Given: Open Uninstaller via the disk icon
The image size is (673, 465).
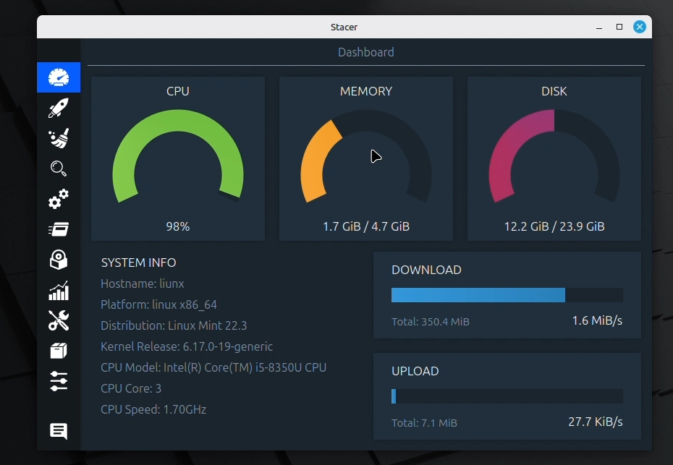Looking at the screenshot, I should pyautogui.click(x=59, y=260).
